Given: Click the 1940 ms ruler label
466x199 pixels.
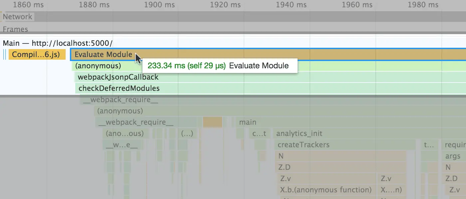Looking at the screenshot, I should (291, 5).
